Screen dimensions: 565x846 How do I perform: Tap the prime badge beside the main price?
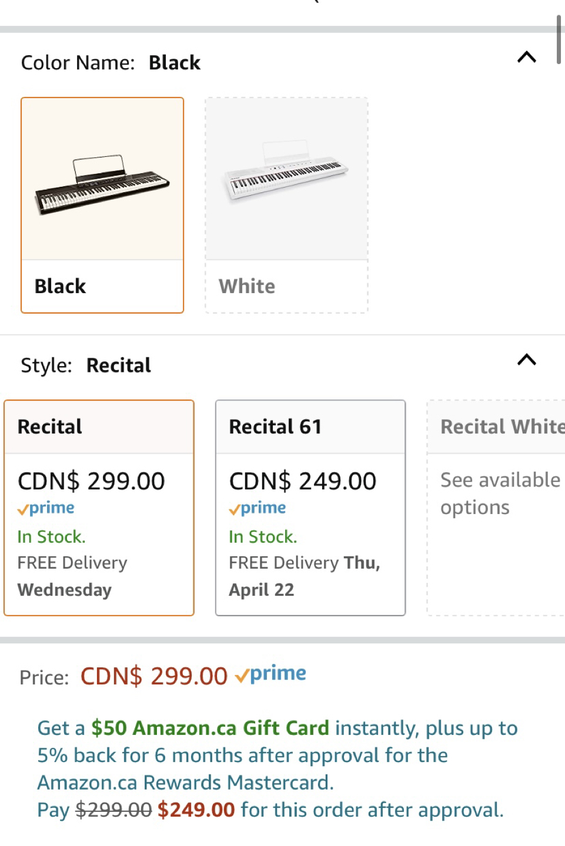pyautogui.click(x=271, y=674)
